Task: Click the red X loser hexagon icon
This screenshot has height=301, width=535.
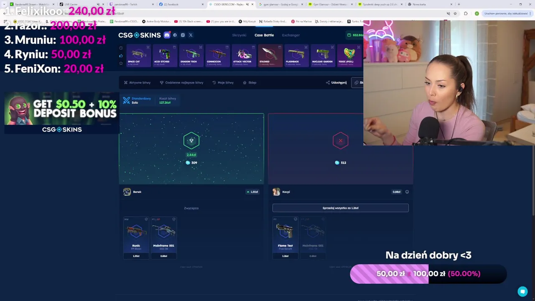Action: [340, 140]
